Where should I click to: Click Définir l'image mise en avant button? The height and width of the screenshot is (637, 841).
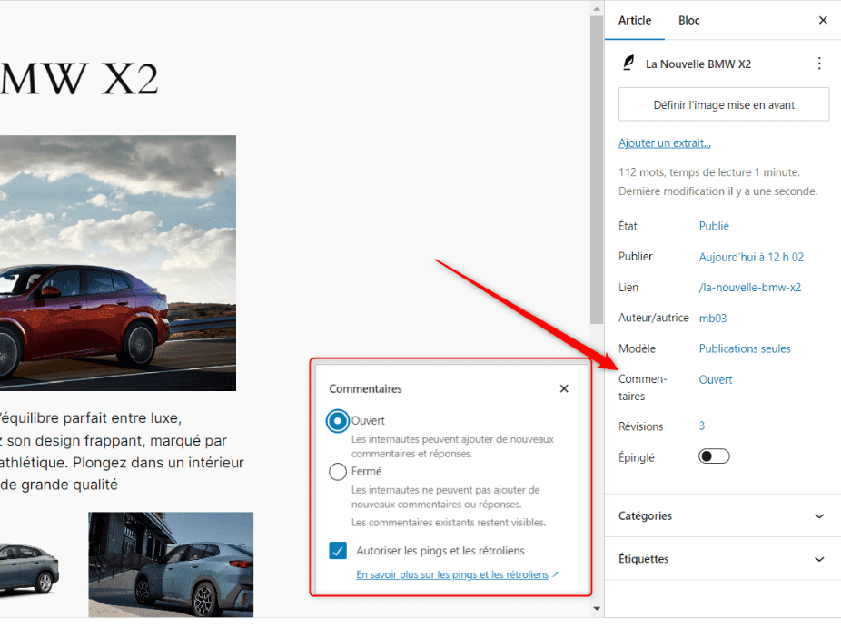coord(724,104)
